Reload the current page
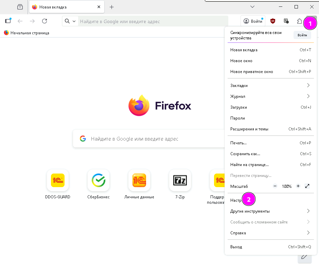 (x=45, y=21)
